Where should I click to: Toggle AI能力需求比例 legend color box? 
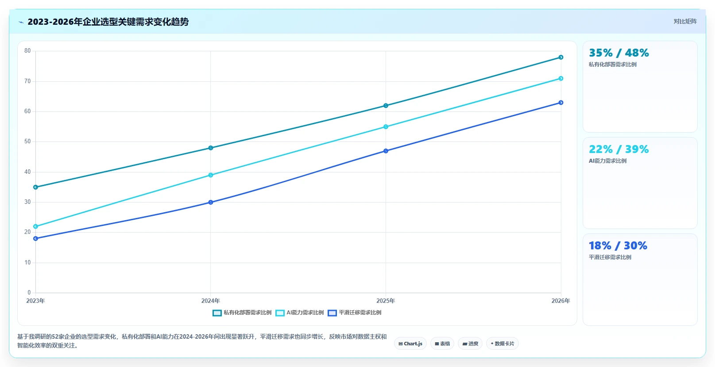[x=280, y=313]
